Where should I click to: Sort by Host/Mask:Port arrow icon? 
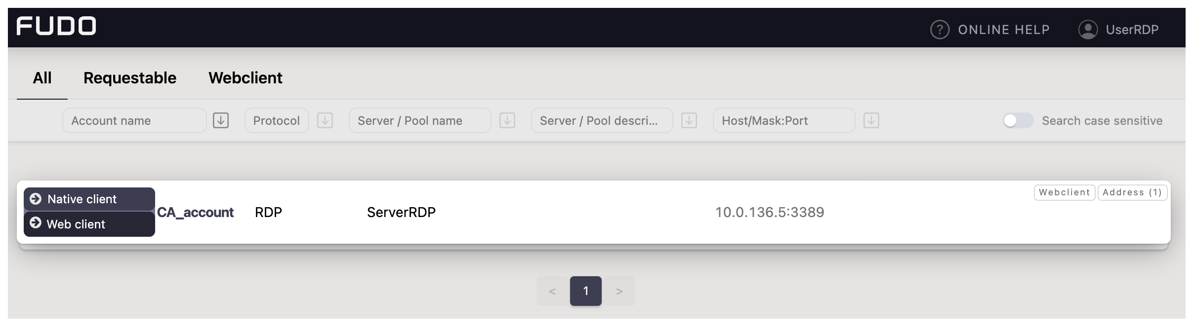pos(871,120)
